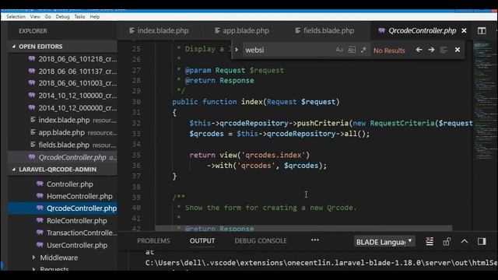The width and height of the screenshot is (498, 280).
Task: Click the EXPLORER sidebar title
Action: tap(33, 31)
